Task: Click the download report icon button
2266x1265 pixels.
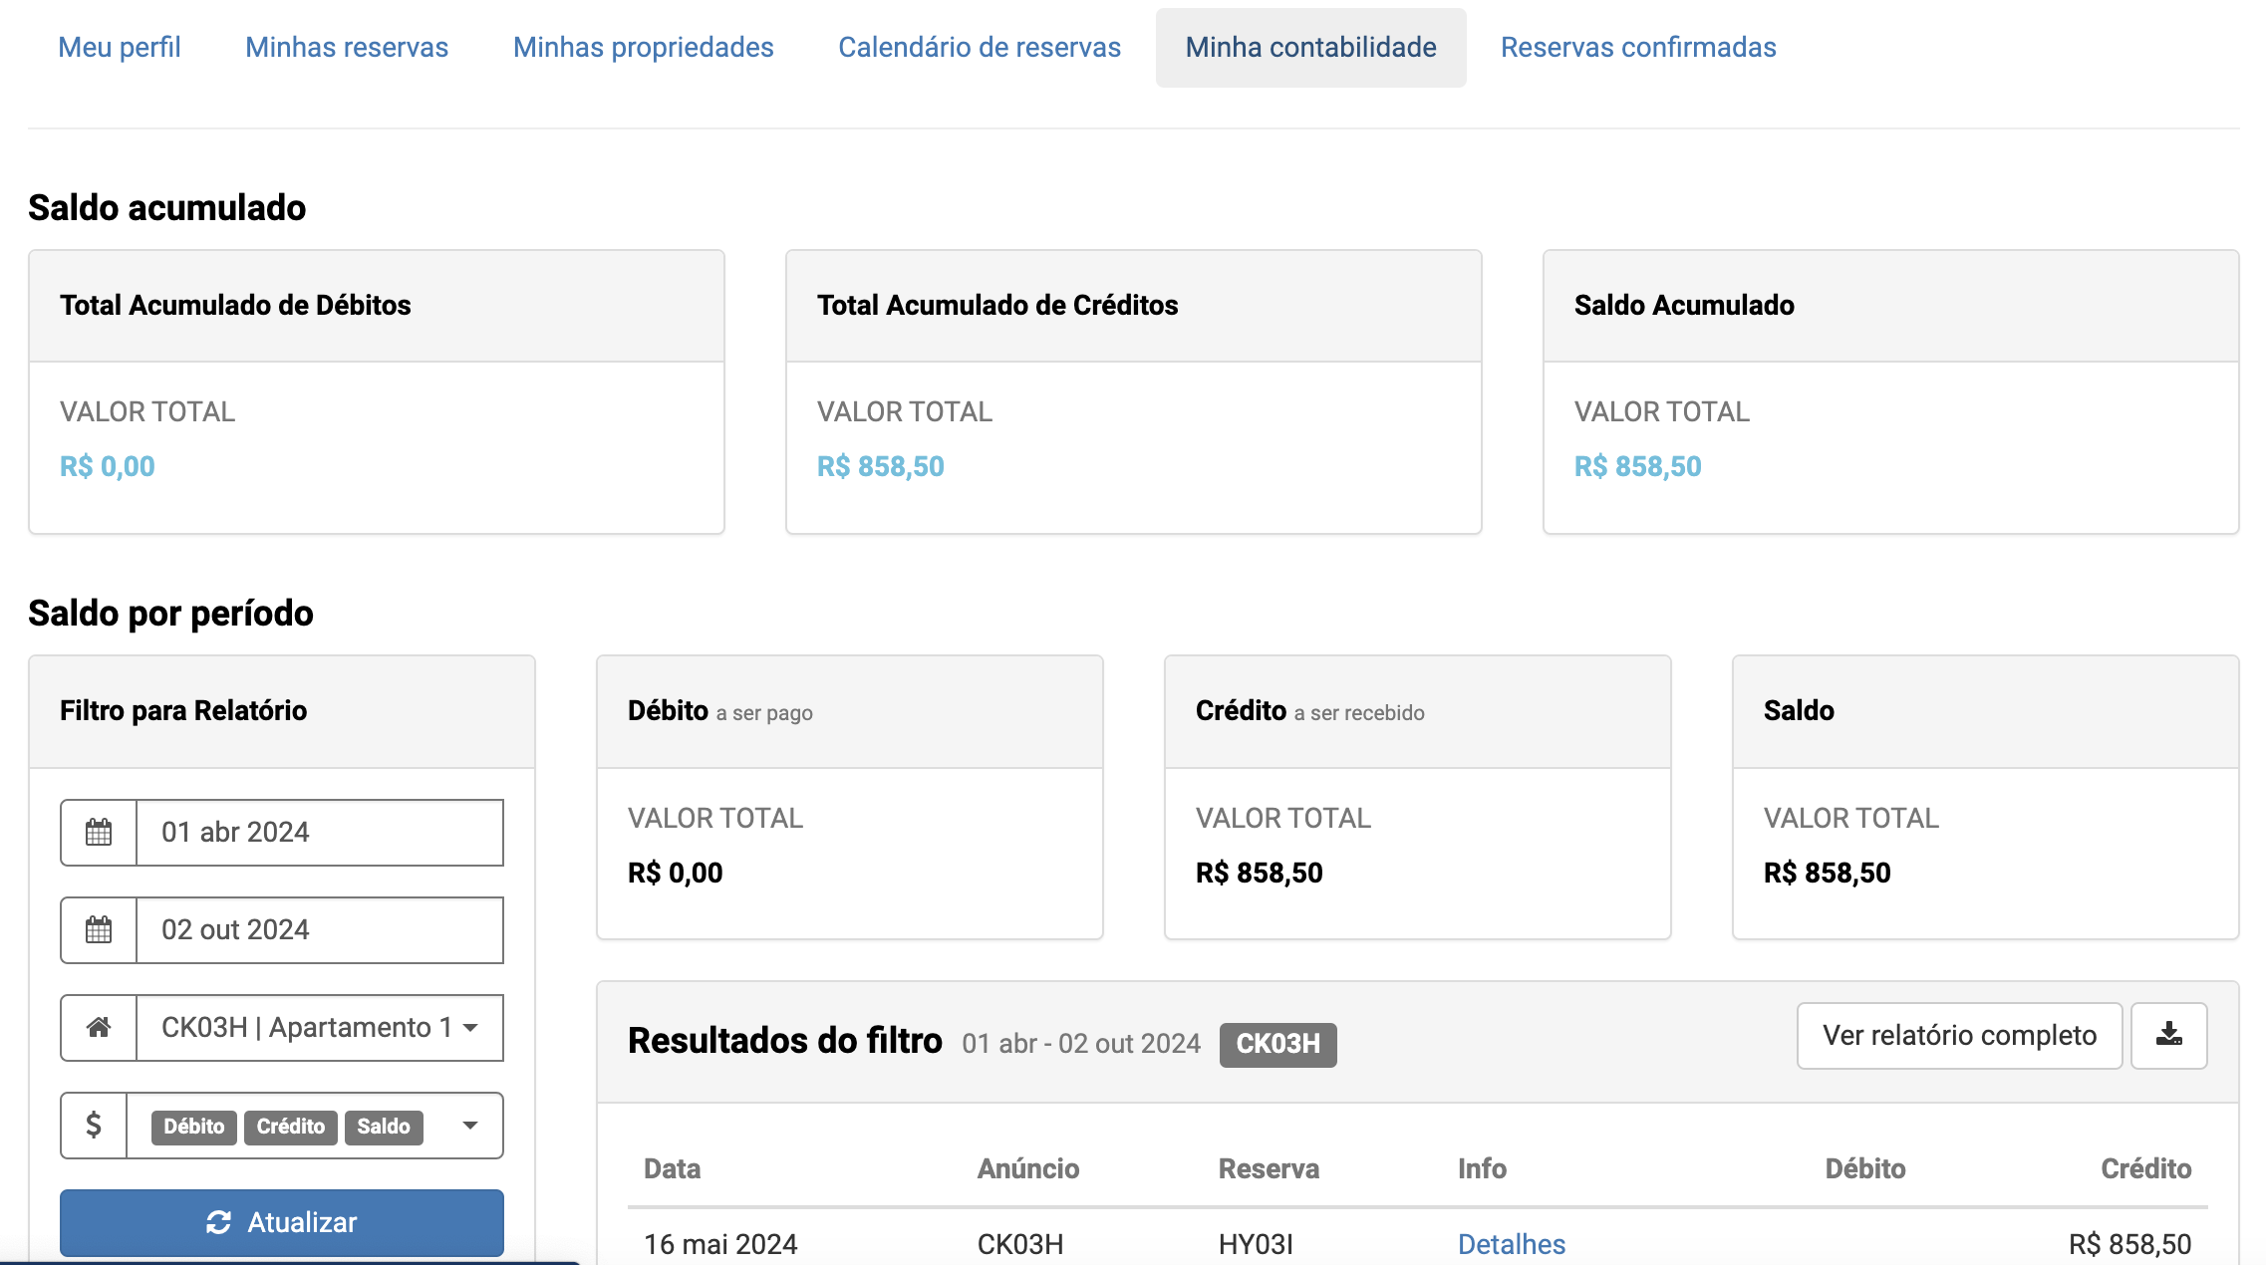Action: click(2168, 1036)
